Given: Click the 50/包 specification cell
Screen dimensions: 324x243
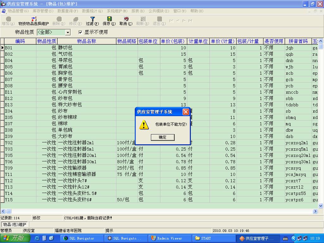Looking at the screenshot, I should coord(127,200).
